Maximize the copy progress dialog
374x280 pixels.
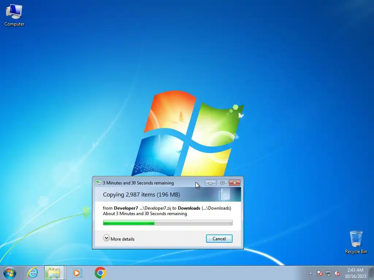coord(222,183)
